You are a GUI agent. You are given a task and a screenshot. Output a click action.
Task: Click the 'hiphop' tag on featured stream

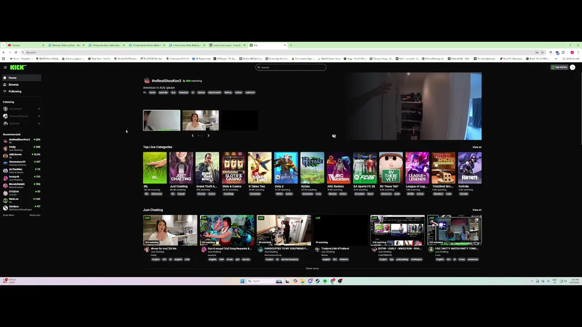click(x=201, y=92)
